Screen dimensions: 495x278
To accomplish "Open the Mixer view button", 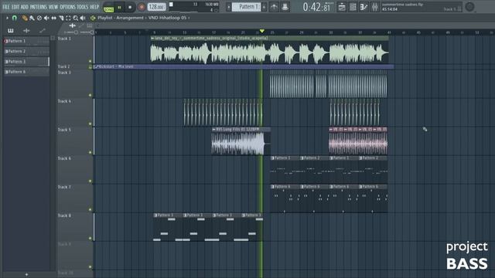I will click(x=374, y=7).
